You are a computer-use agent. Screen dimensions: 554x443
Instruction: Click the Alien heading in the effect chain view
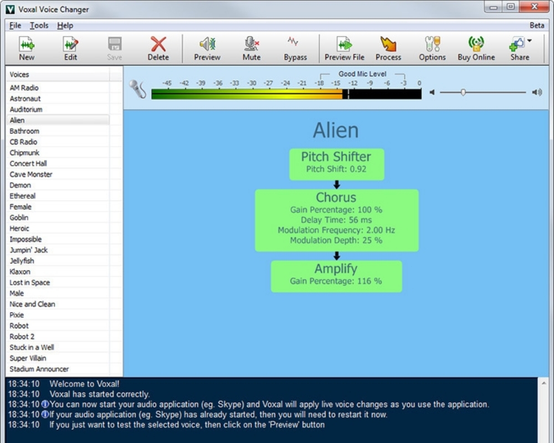pos(336,130)
